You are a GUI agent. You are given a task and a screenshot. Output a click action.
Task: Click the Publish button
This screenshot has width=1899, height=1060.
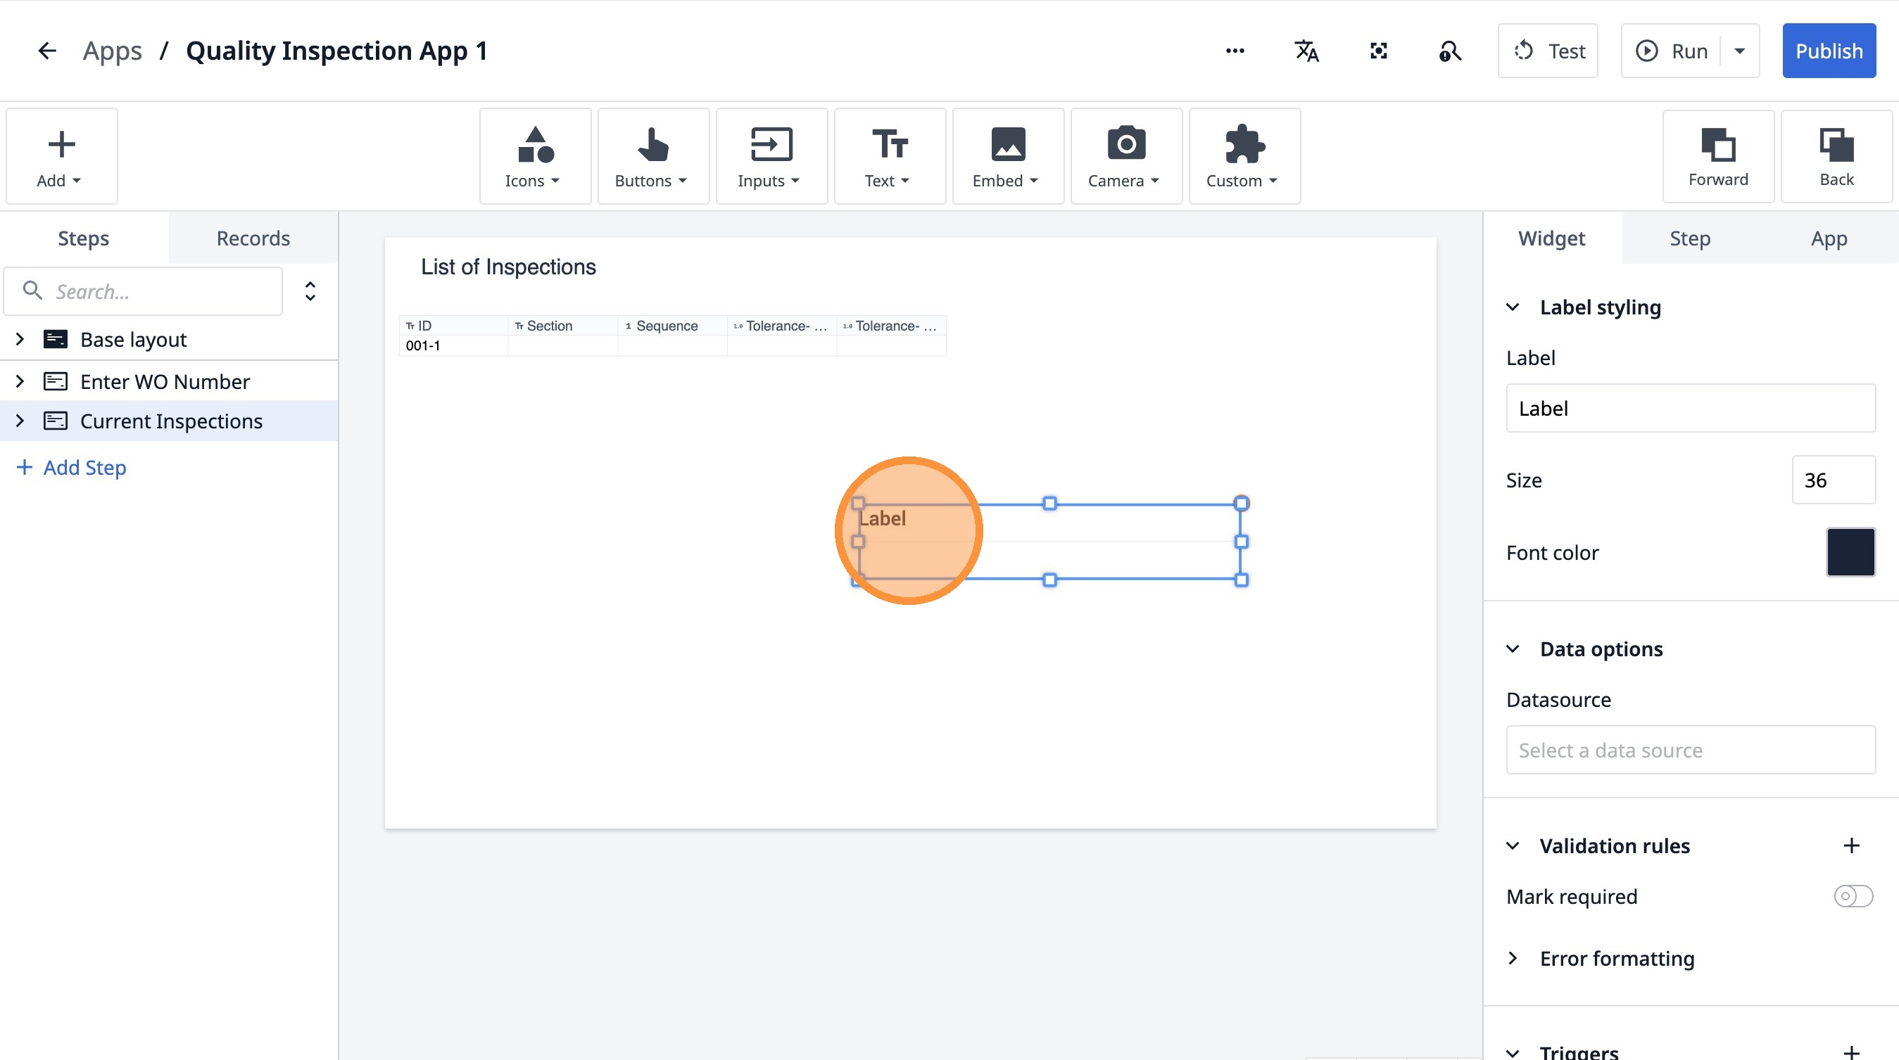coord(1828,51)
